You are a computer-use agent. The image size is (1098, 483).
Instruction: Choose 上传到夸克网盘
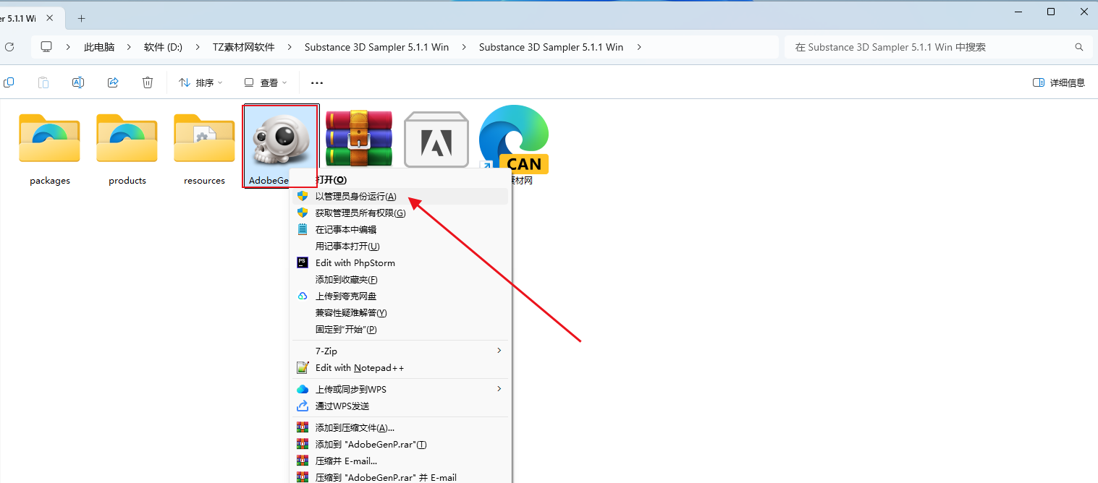tap(400, 296)
